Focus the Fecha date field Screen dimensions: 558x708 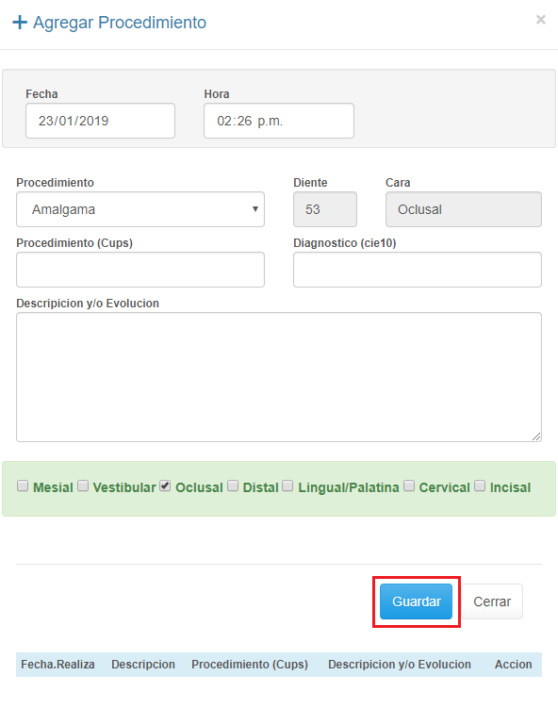[x=100, y=121]
